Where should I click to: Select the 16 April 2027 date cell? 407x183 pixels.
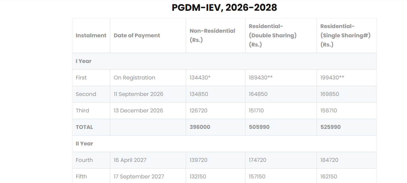pyautogui.click(x=130, y=160)
